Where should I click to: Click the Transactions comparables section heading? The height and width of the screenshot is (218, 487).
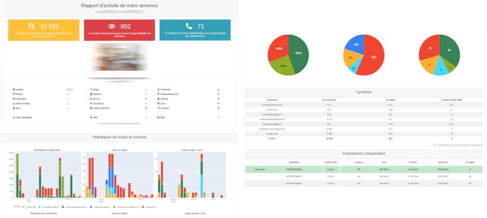point(364,153)
